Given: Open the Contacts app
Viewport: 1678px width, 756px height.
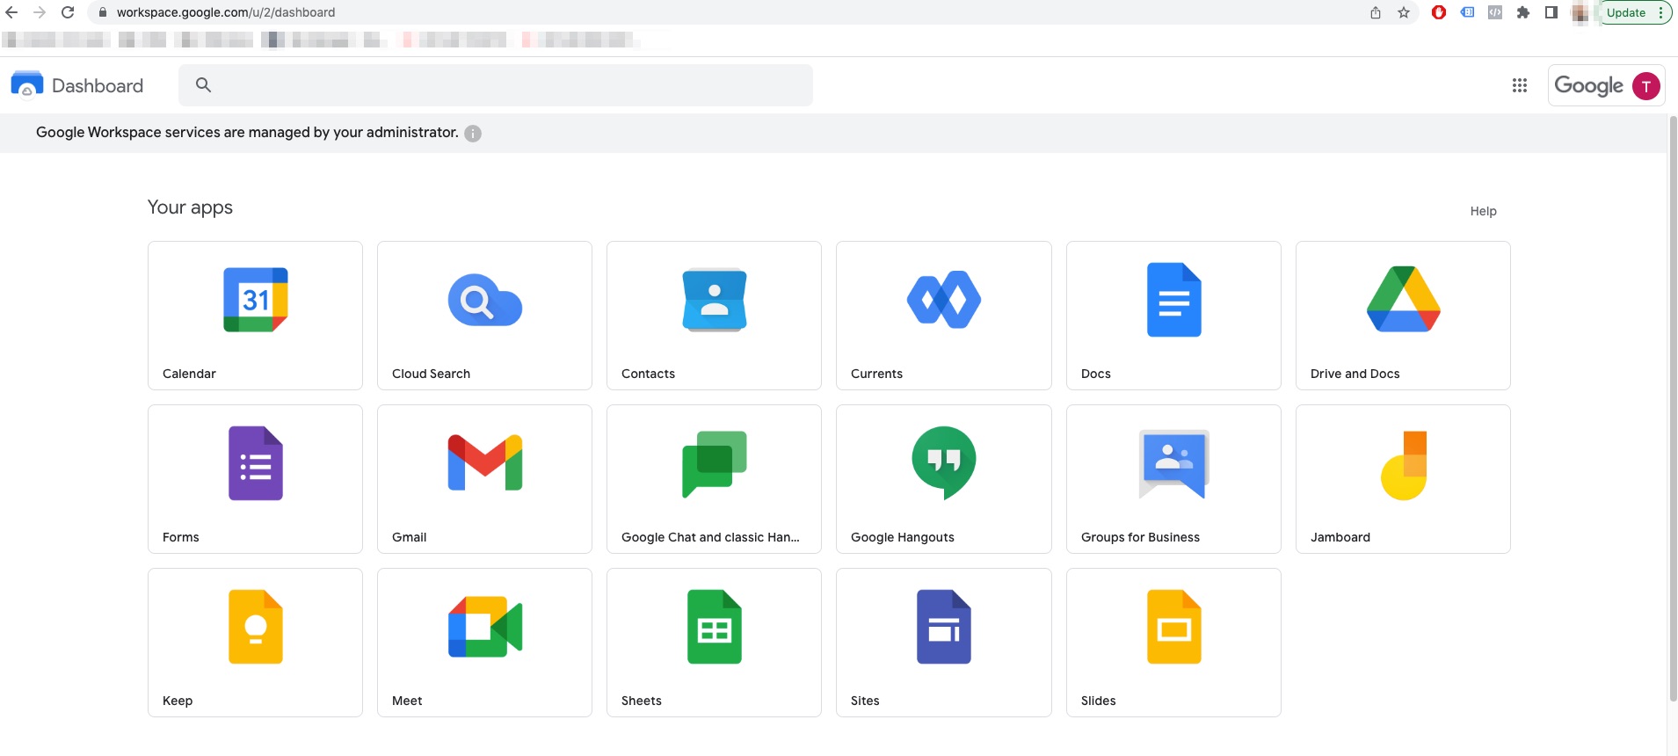Looking at the screenshot, I should [714, 301].
